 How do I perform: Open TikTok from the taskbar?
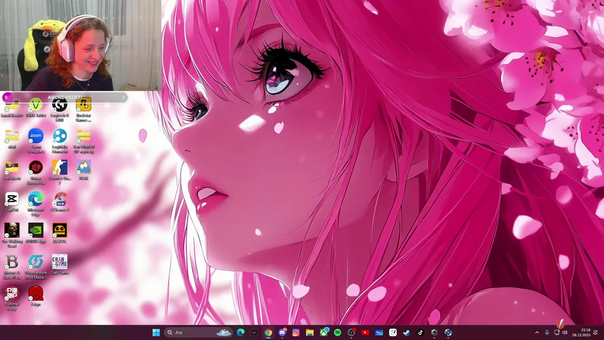coord(420,332)
